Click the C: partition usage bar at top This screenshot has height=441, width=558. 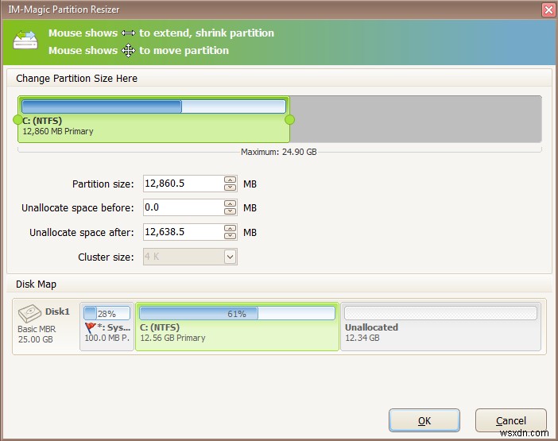[153, 106]
